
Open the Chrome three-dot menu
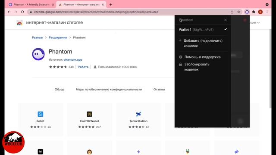point(267,12)
